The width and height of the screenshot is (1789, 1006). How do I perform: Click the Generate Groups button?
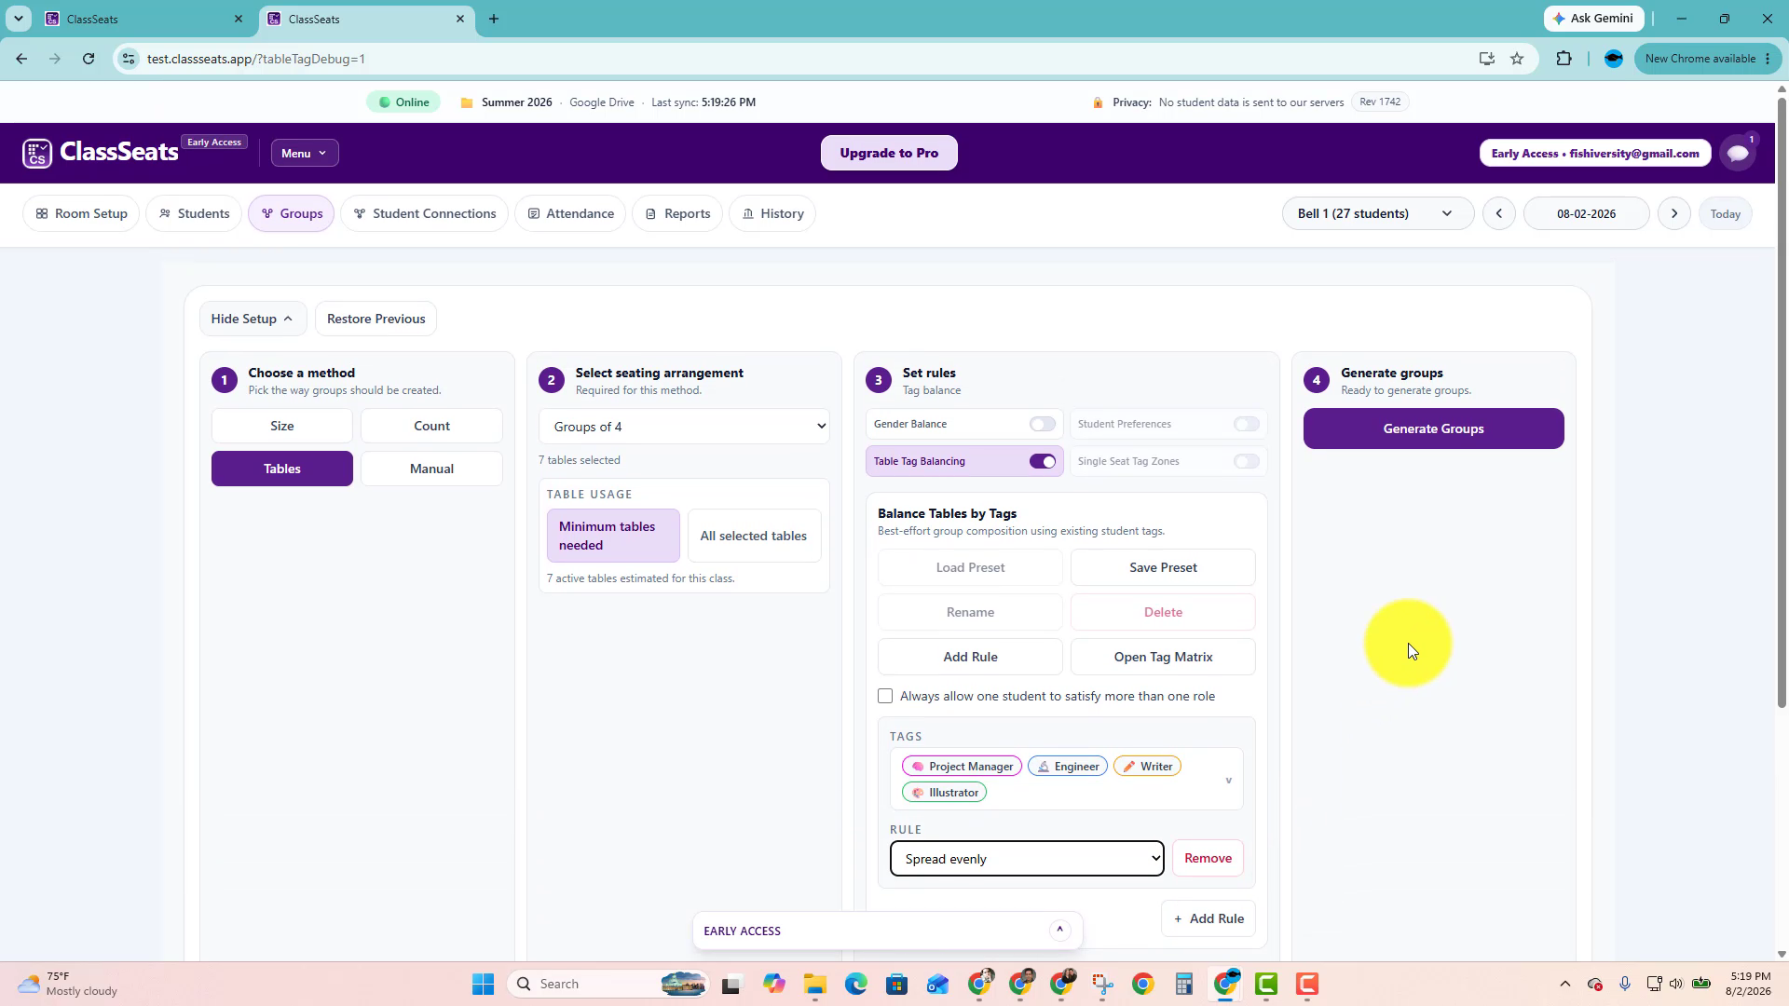pyautogui.click(x=1433, y=428)
